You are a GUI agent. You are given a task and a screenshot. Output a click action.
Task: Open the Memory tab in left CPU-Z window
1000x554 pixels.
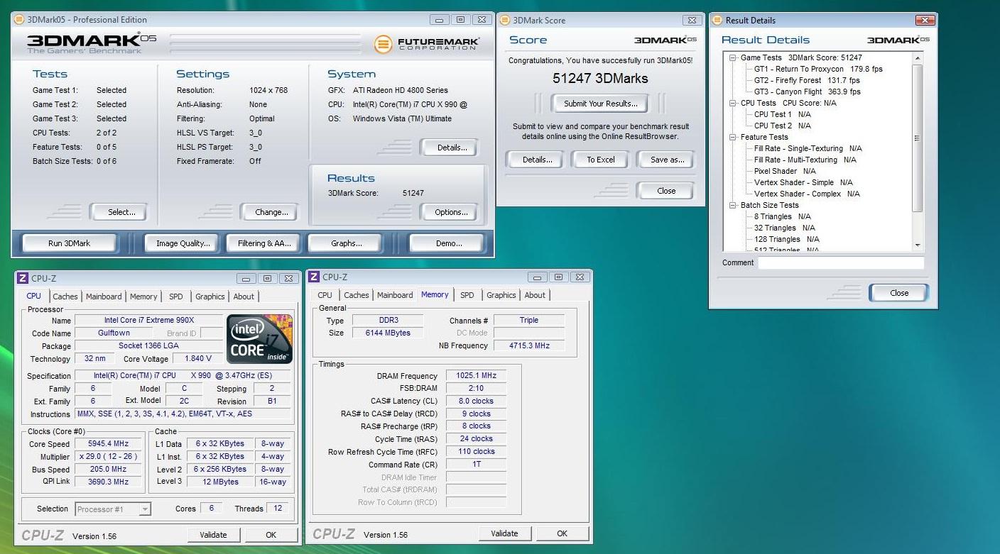pyautogui.click(x=143, y=297)
